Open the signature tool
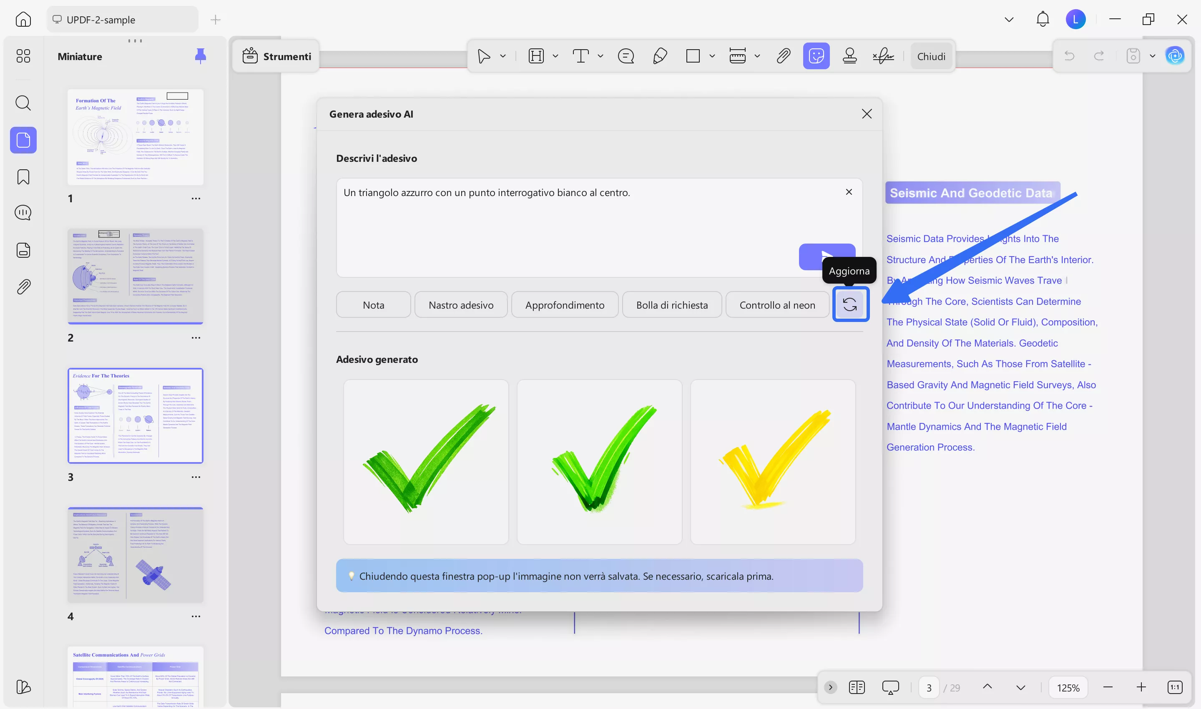This screenshot has height=709, width=1201. coord(883,56)
